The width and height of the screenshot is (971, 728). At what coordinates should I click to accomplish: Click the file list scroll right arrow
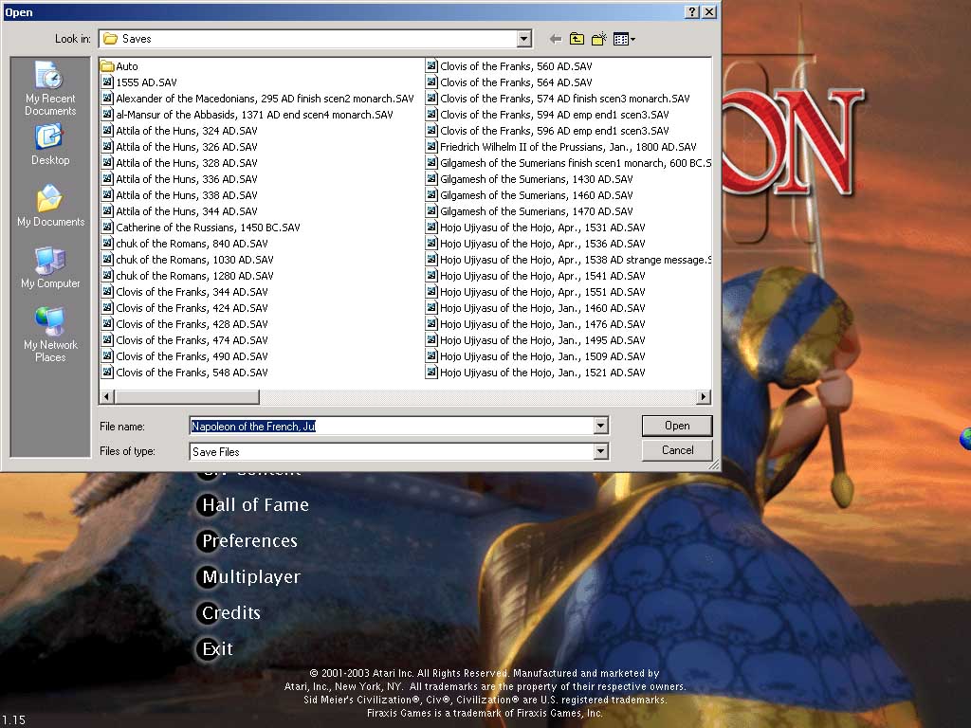[704, 397]
